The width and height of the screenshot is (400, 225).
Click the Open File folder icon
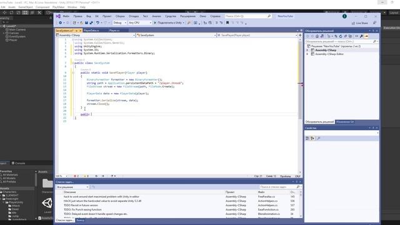click(x=82, y=22)
